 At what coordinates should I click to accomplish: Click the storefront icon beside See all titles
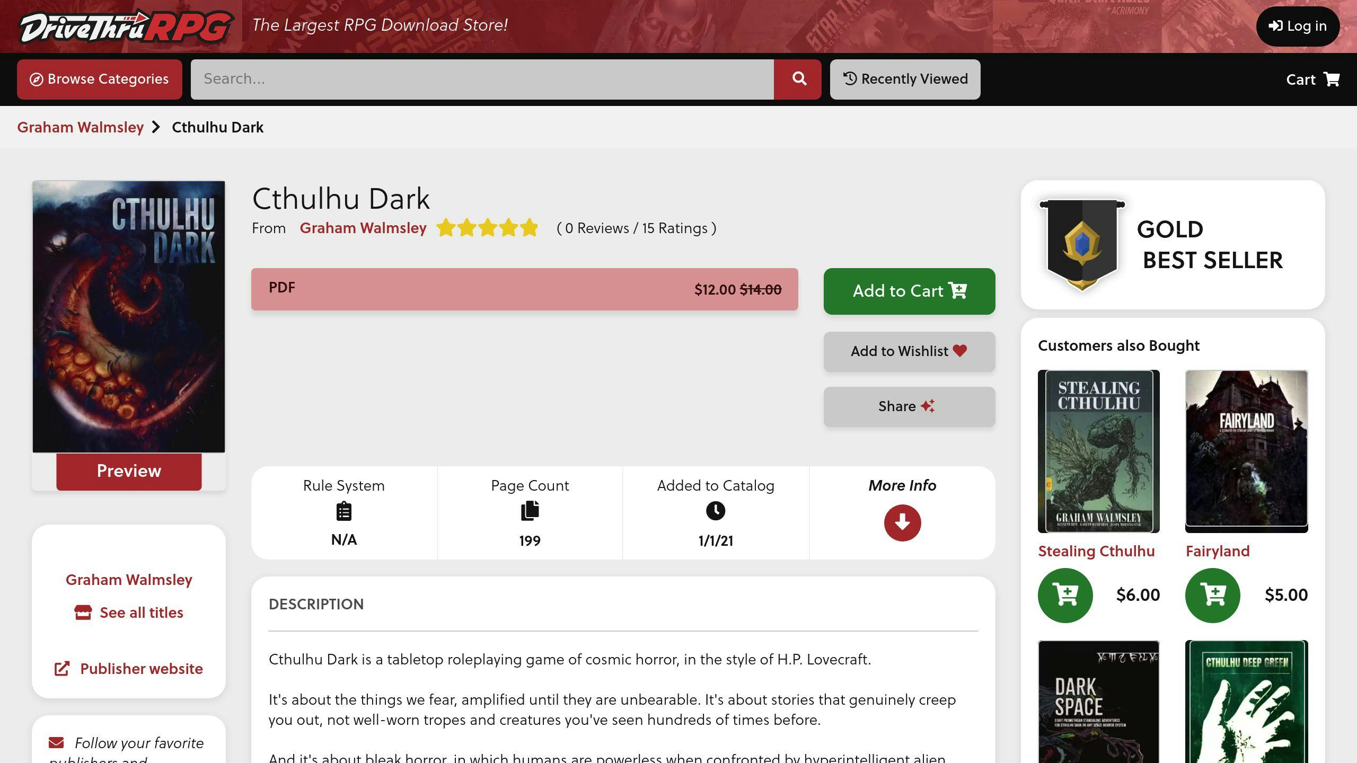click(x=83, y=613)
